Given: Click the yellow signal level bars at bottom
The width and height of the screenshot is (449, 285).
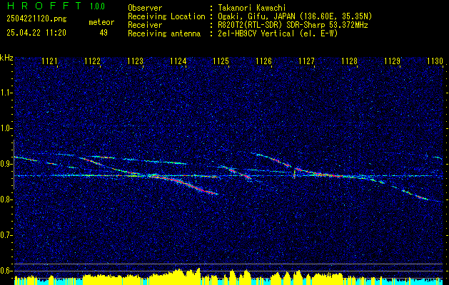Looking at the screenshot, I should click(228, 276).
